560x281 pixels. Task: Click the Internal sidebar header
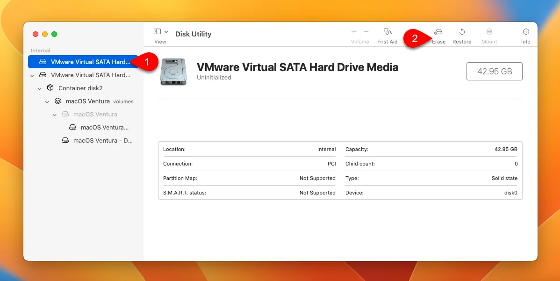pos(40,50)
